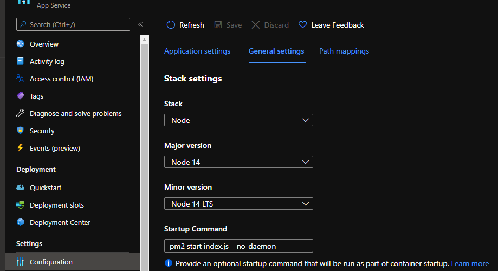Click the Save floppy disk icon

pos(218,25)
